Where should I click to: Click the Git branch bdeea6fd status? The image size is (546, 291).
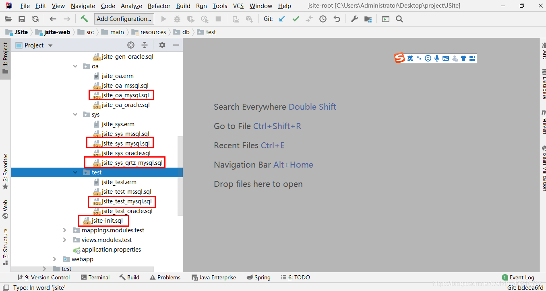click(525, 287)
